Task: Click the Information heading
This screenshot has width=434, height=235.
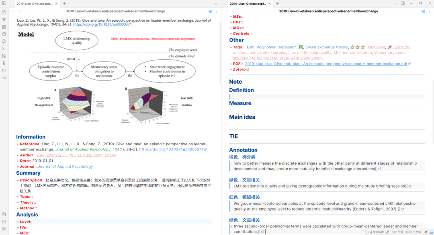Action: click(31, 137)
